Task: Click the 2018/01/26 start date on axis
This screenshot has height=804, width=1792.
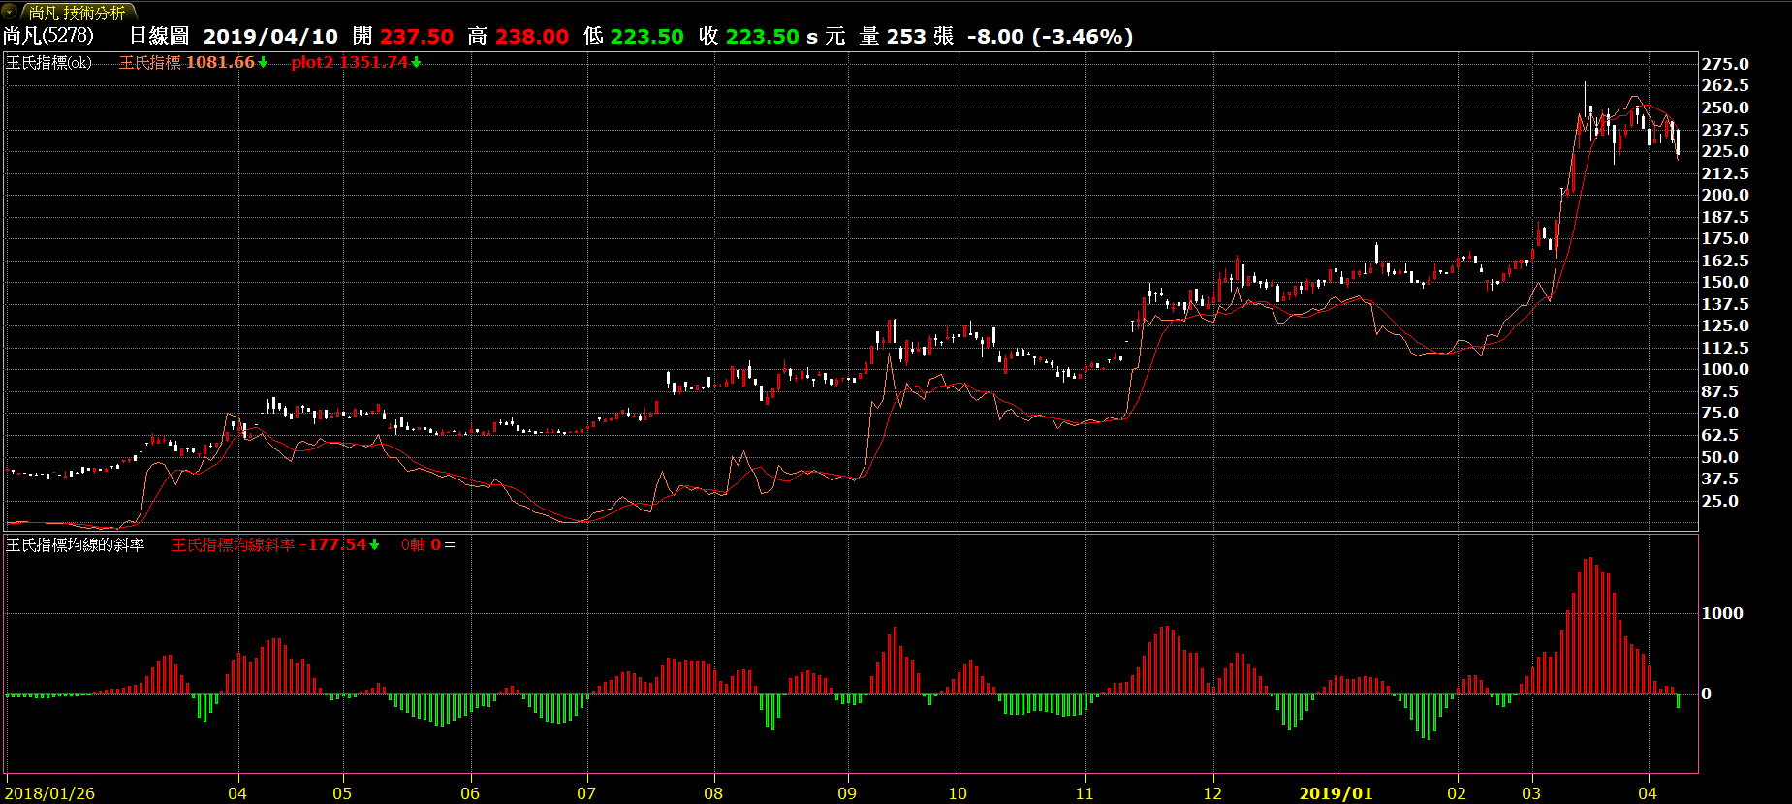Action: (x=50, y=793)
